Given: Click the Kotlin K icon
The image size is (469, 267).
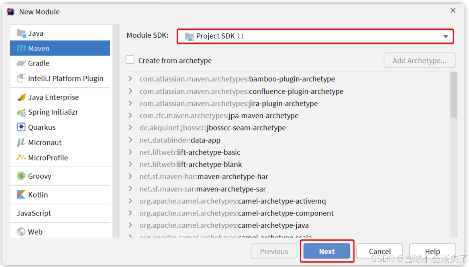Looking at the screenshot, I should (21, 195).
